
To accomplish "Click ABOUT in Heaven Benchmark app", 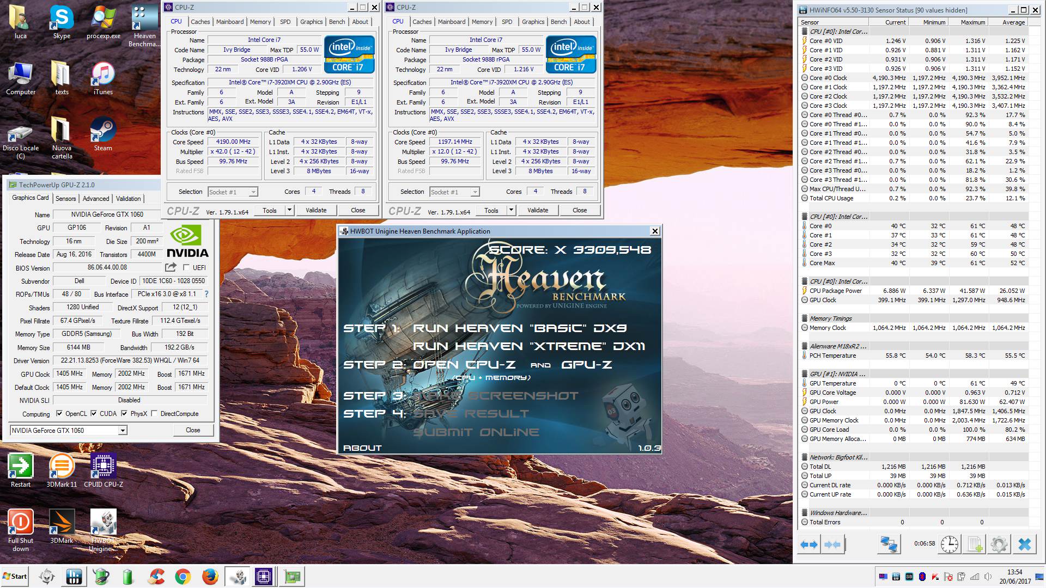I will (362, 448).
